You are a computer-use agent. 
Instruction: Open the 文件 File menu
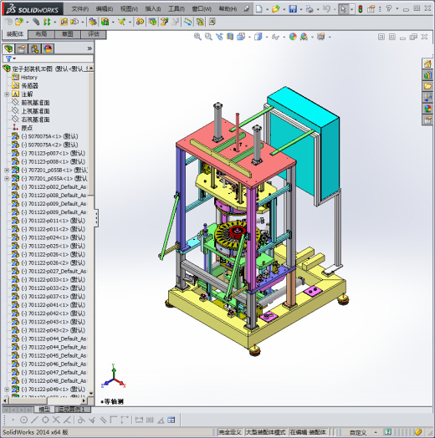[x=80, y=9]
